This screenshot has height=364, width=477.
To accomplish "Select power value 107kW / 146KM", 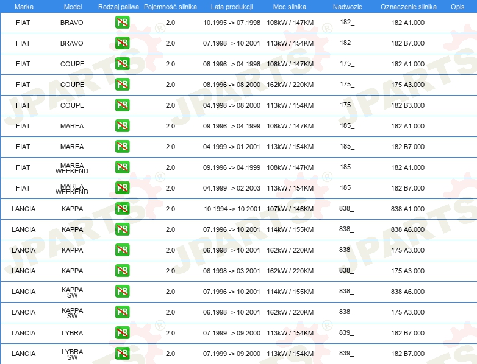I will 290,209.
